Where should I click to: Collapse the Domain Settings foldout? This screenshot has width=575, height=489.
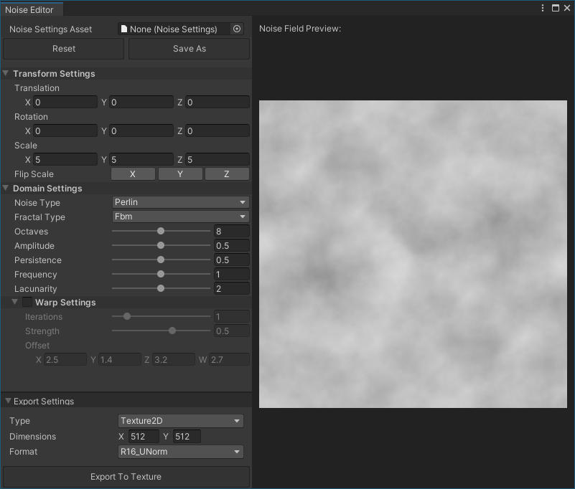[6, 189]
